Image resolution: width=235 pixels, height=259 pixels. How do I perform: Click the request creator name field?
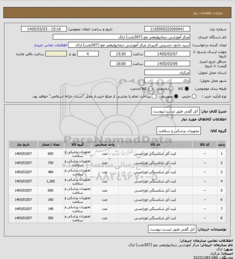point(129,45)
